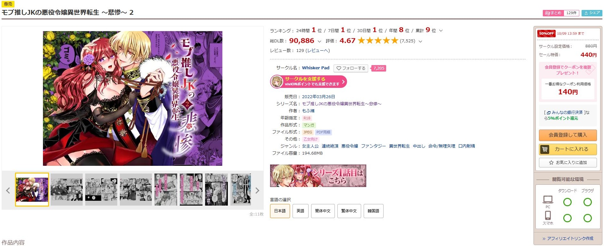This screenshot has height=246, width=604.
Task: Open the ファンタジー genre tag
Action: [373, 146]
